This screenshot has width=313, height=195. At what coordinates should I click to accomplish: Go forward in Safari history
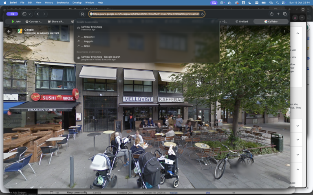(44, 14)
